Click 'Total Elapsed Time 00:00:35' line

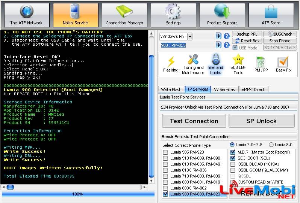point(39,176)
